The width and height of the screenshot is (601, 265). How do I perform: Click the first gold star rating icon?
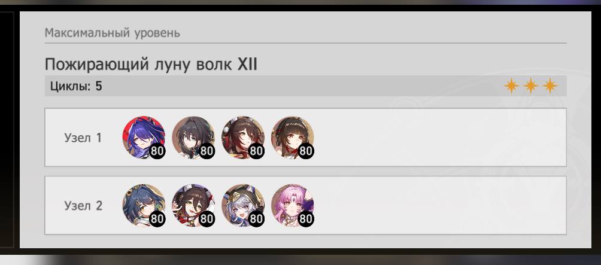pyautogui.click(x=511, y=86)
